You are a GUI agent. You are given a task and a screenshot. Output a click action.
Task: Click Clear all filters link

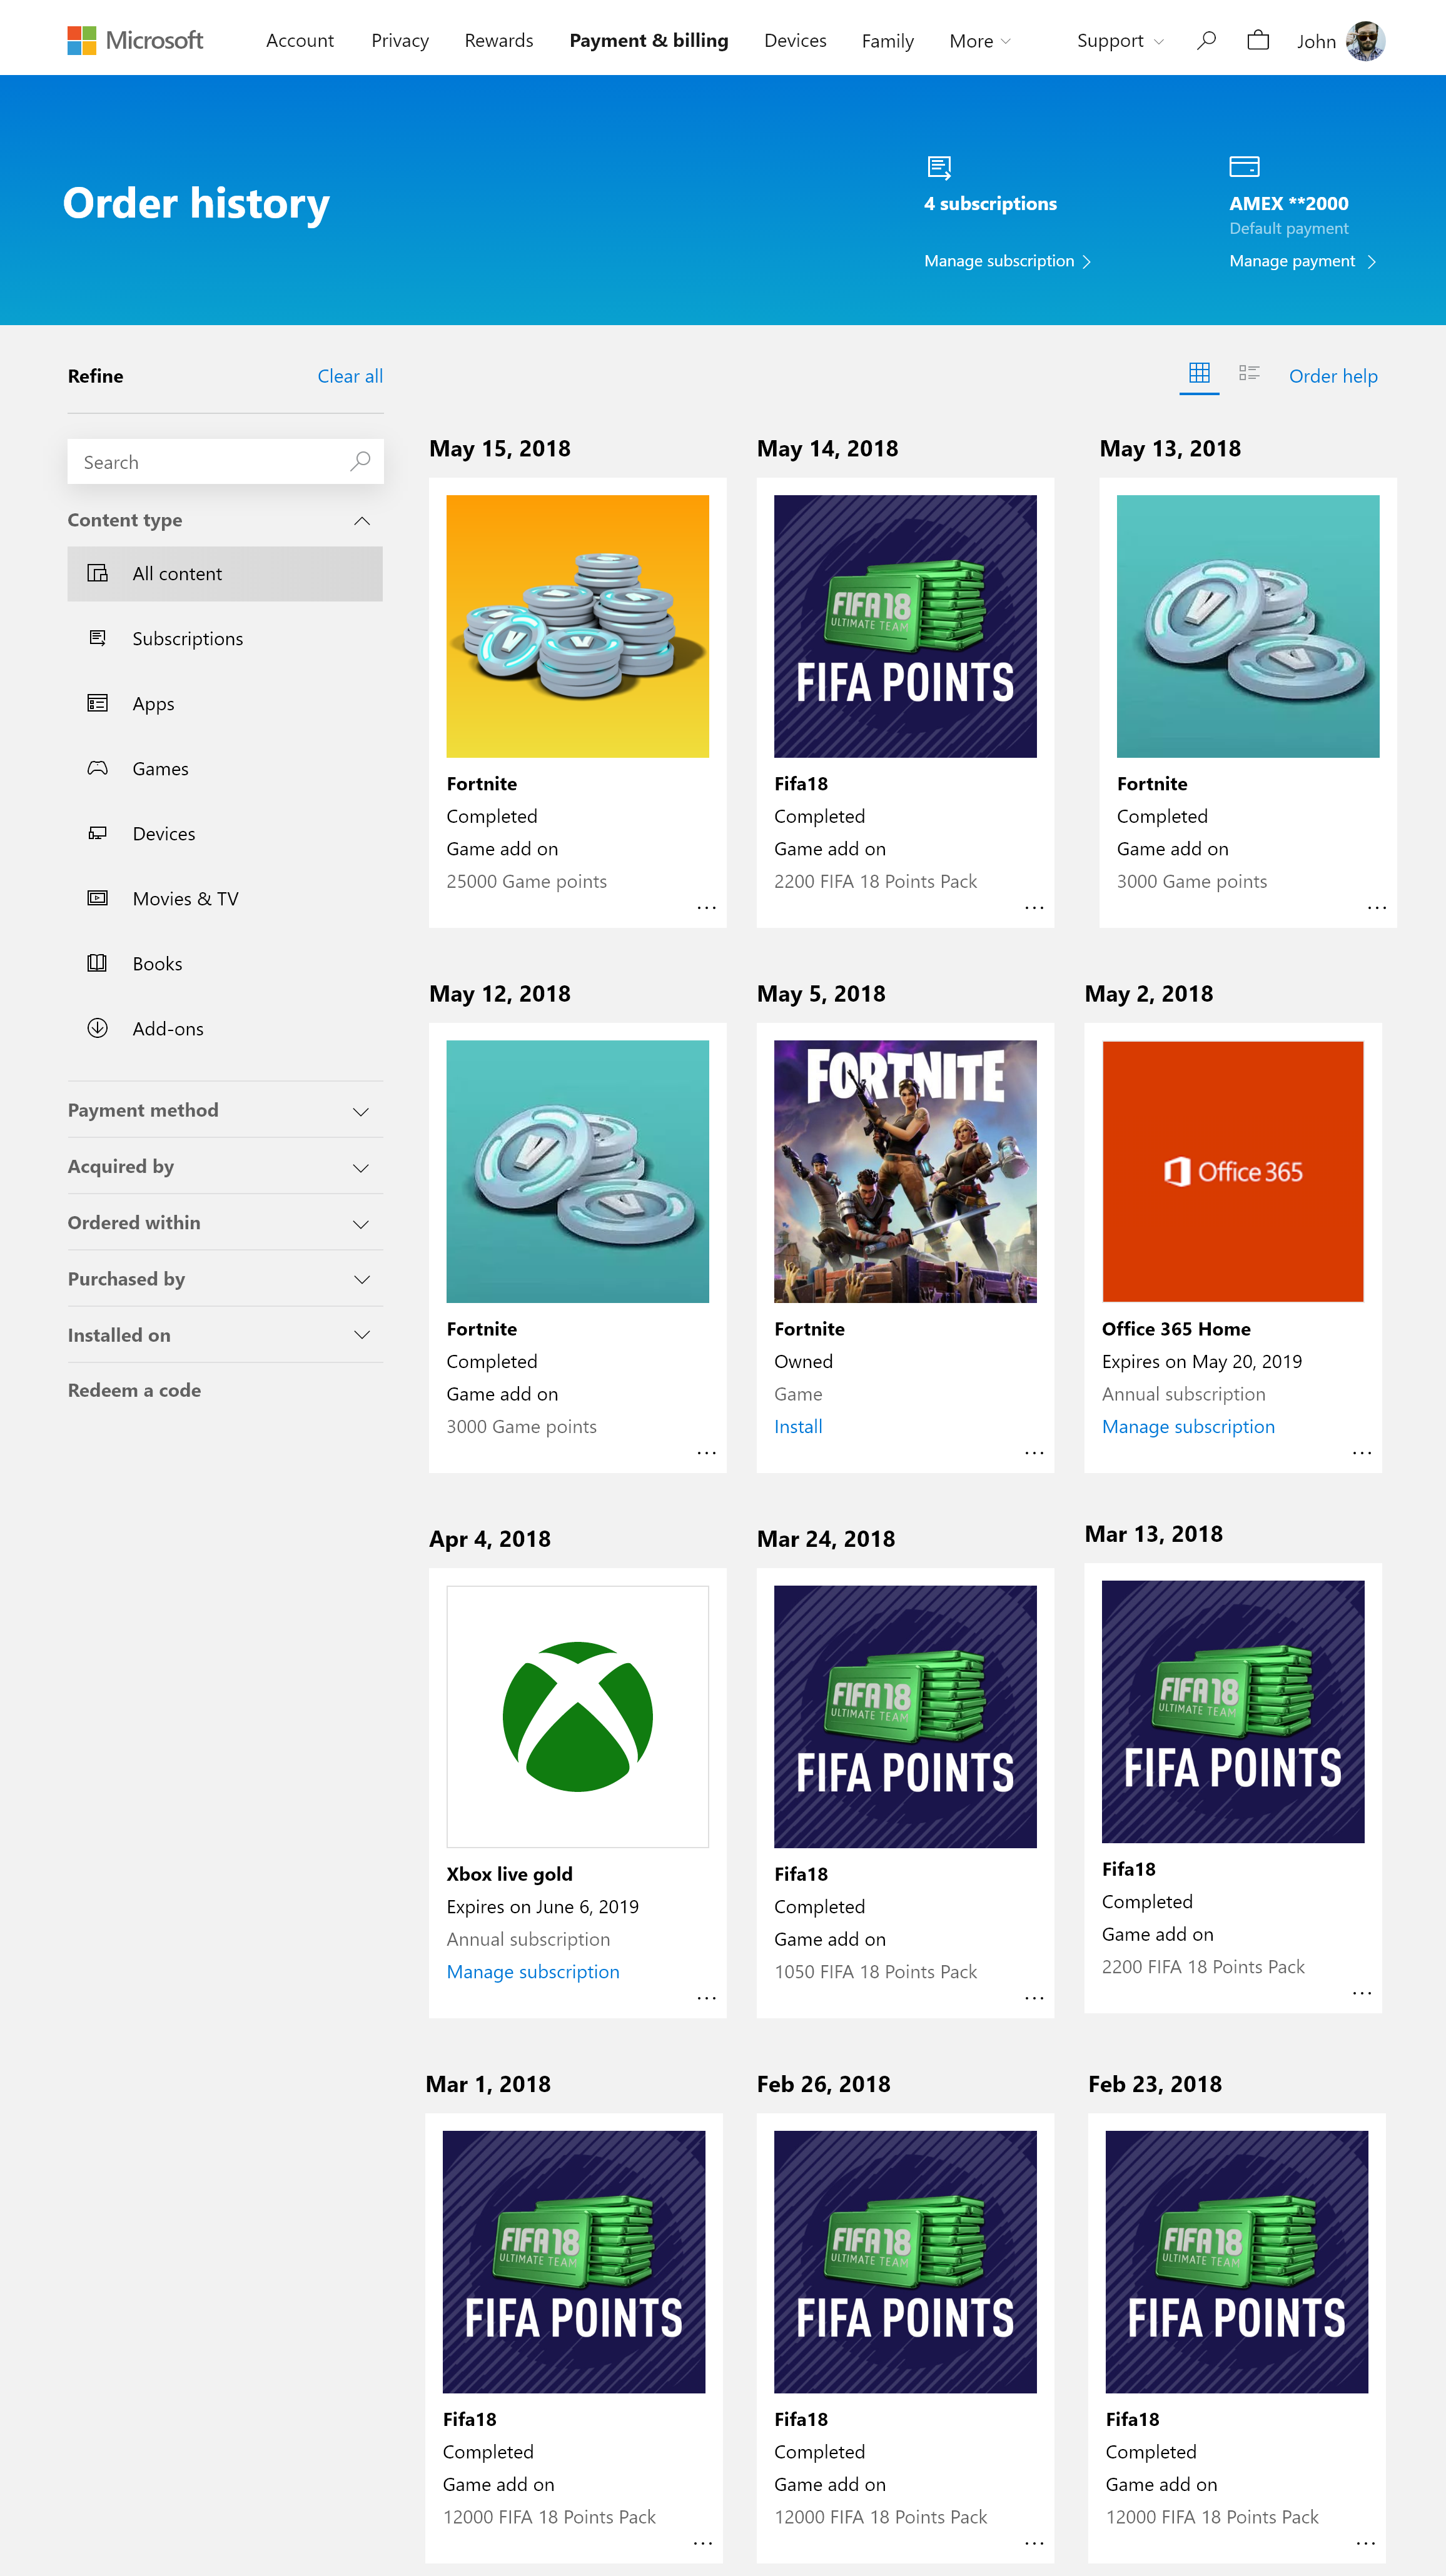tap(350, 376)
